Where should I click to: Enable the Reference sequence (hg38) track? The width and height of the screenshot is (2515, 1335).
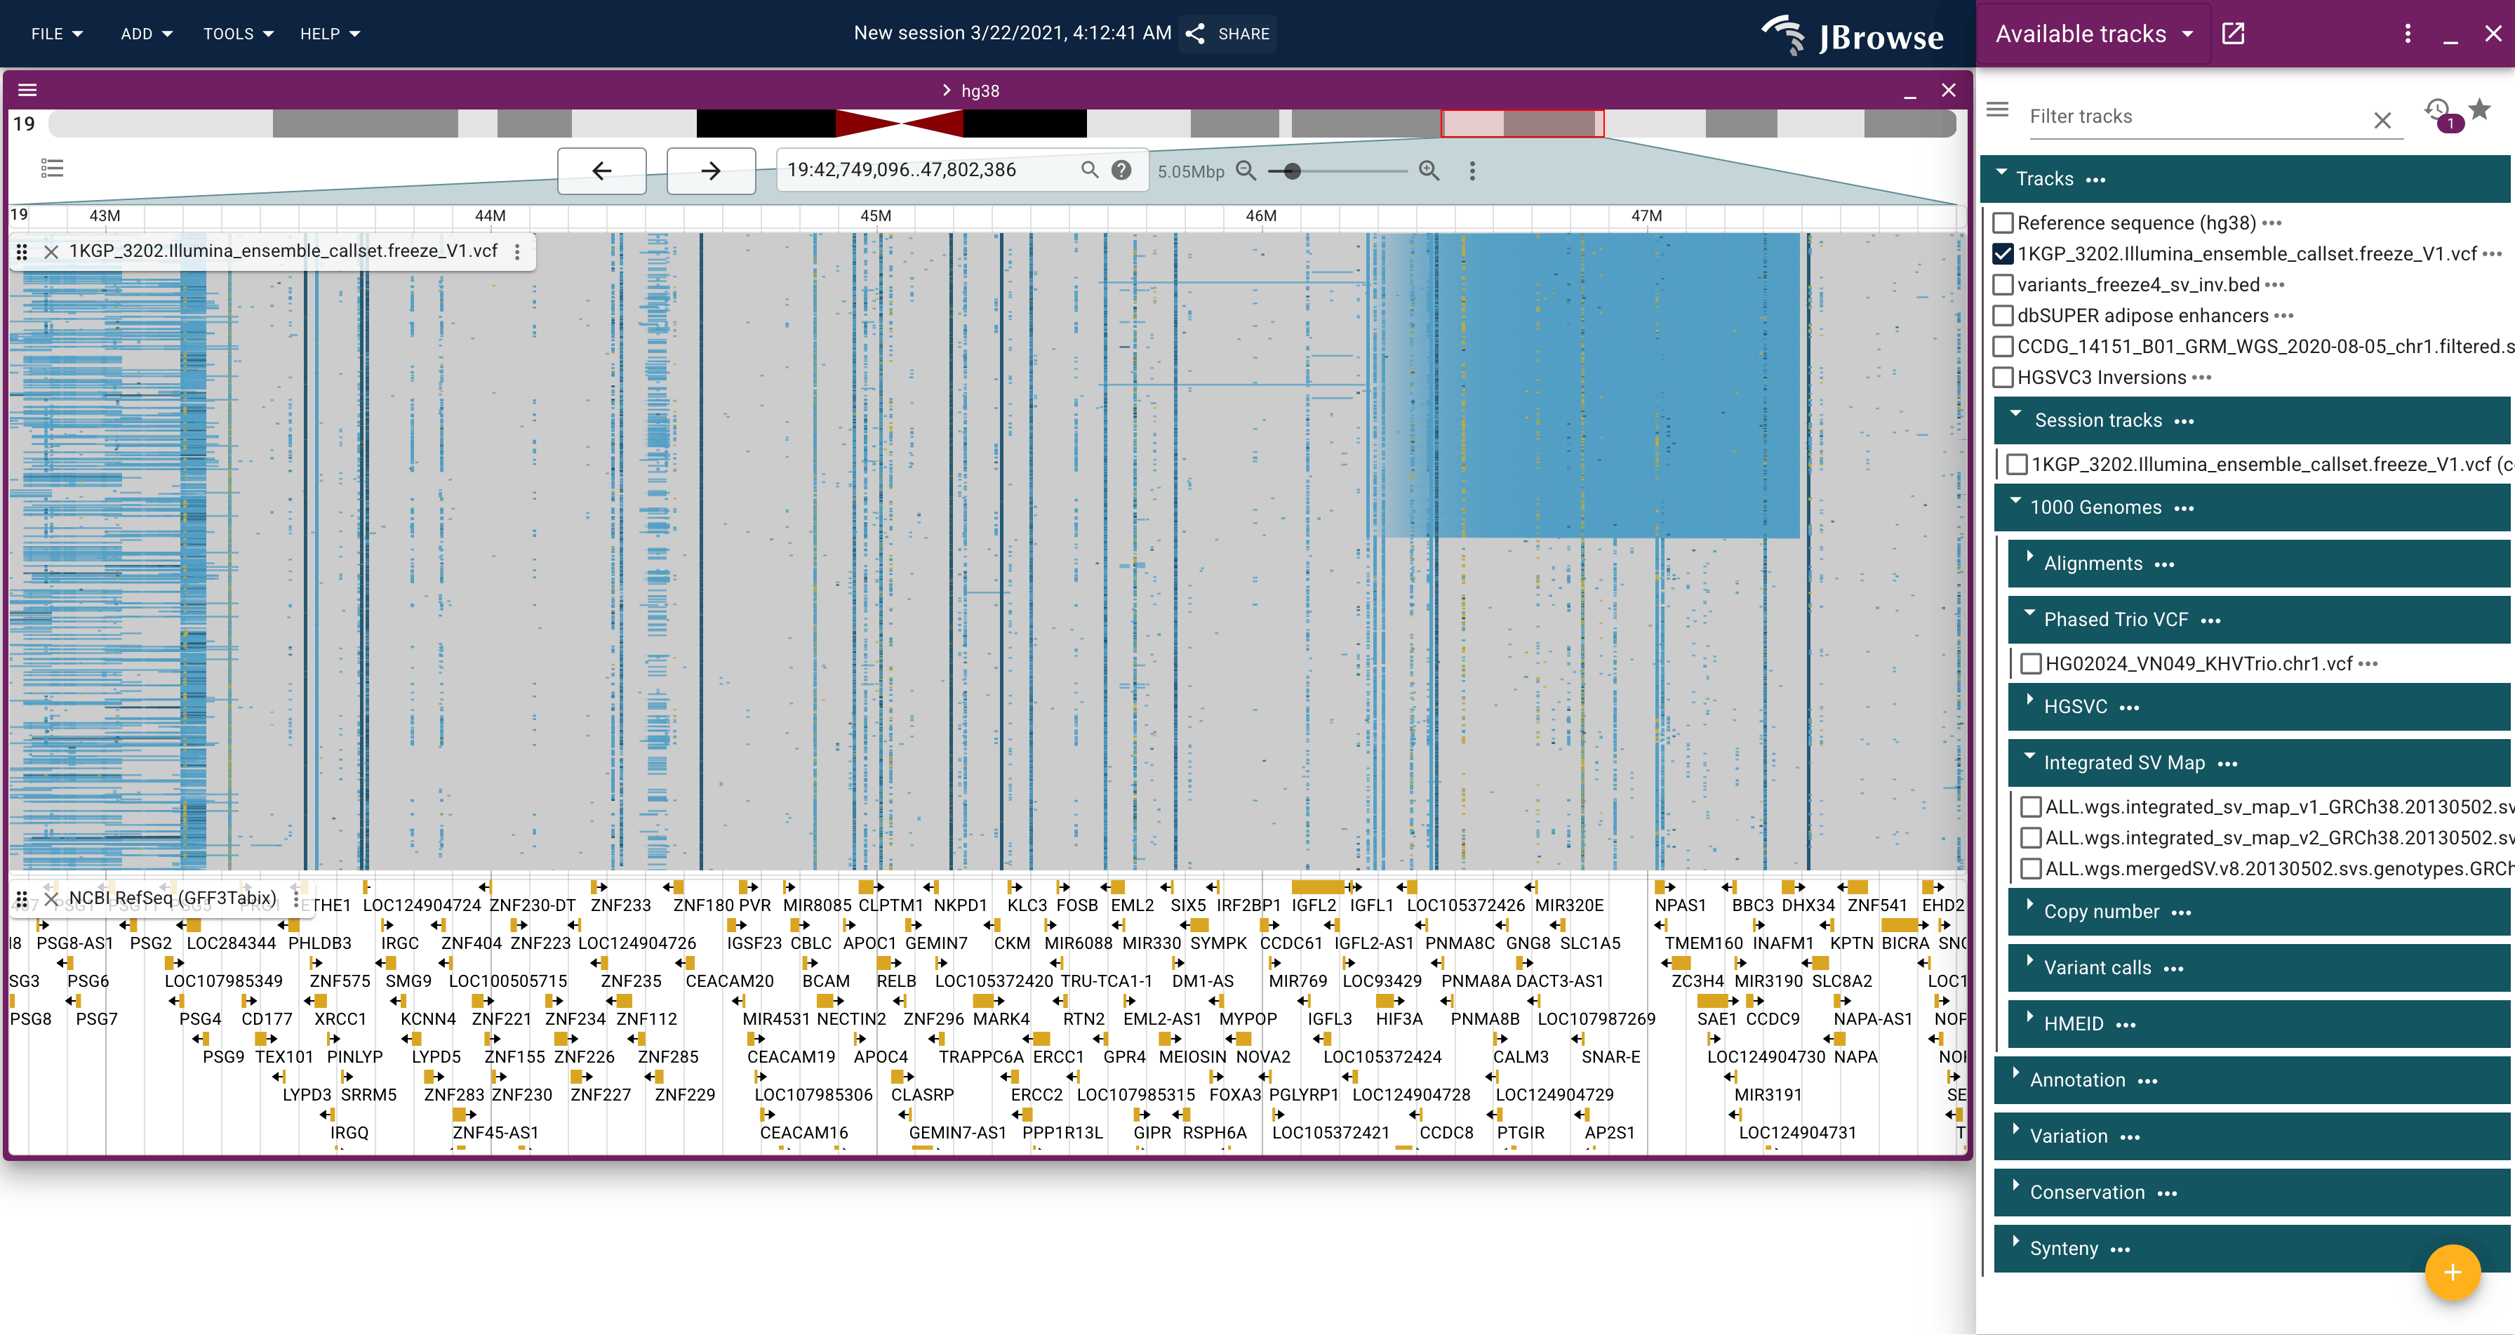2003,222
